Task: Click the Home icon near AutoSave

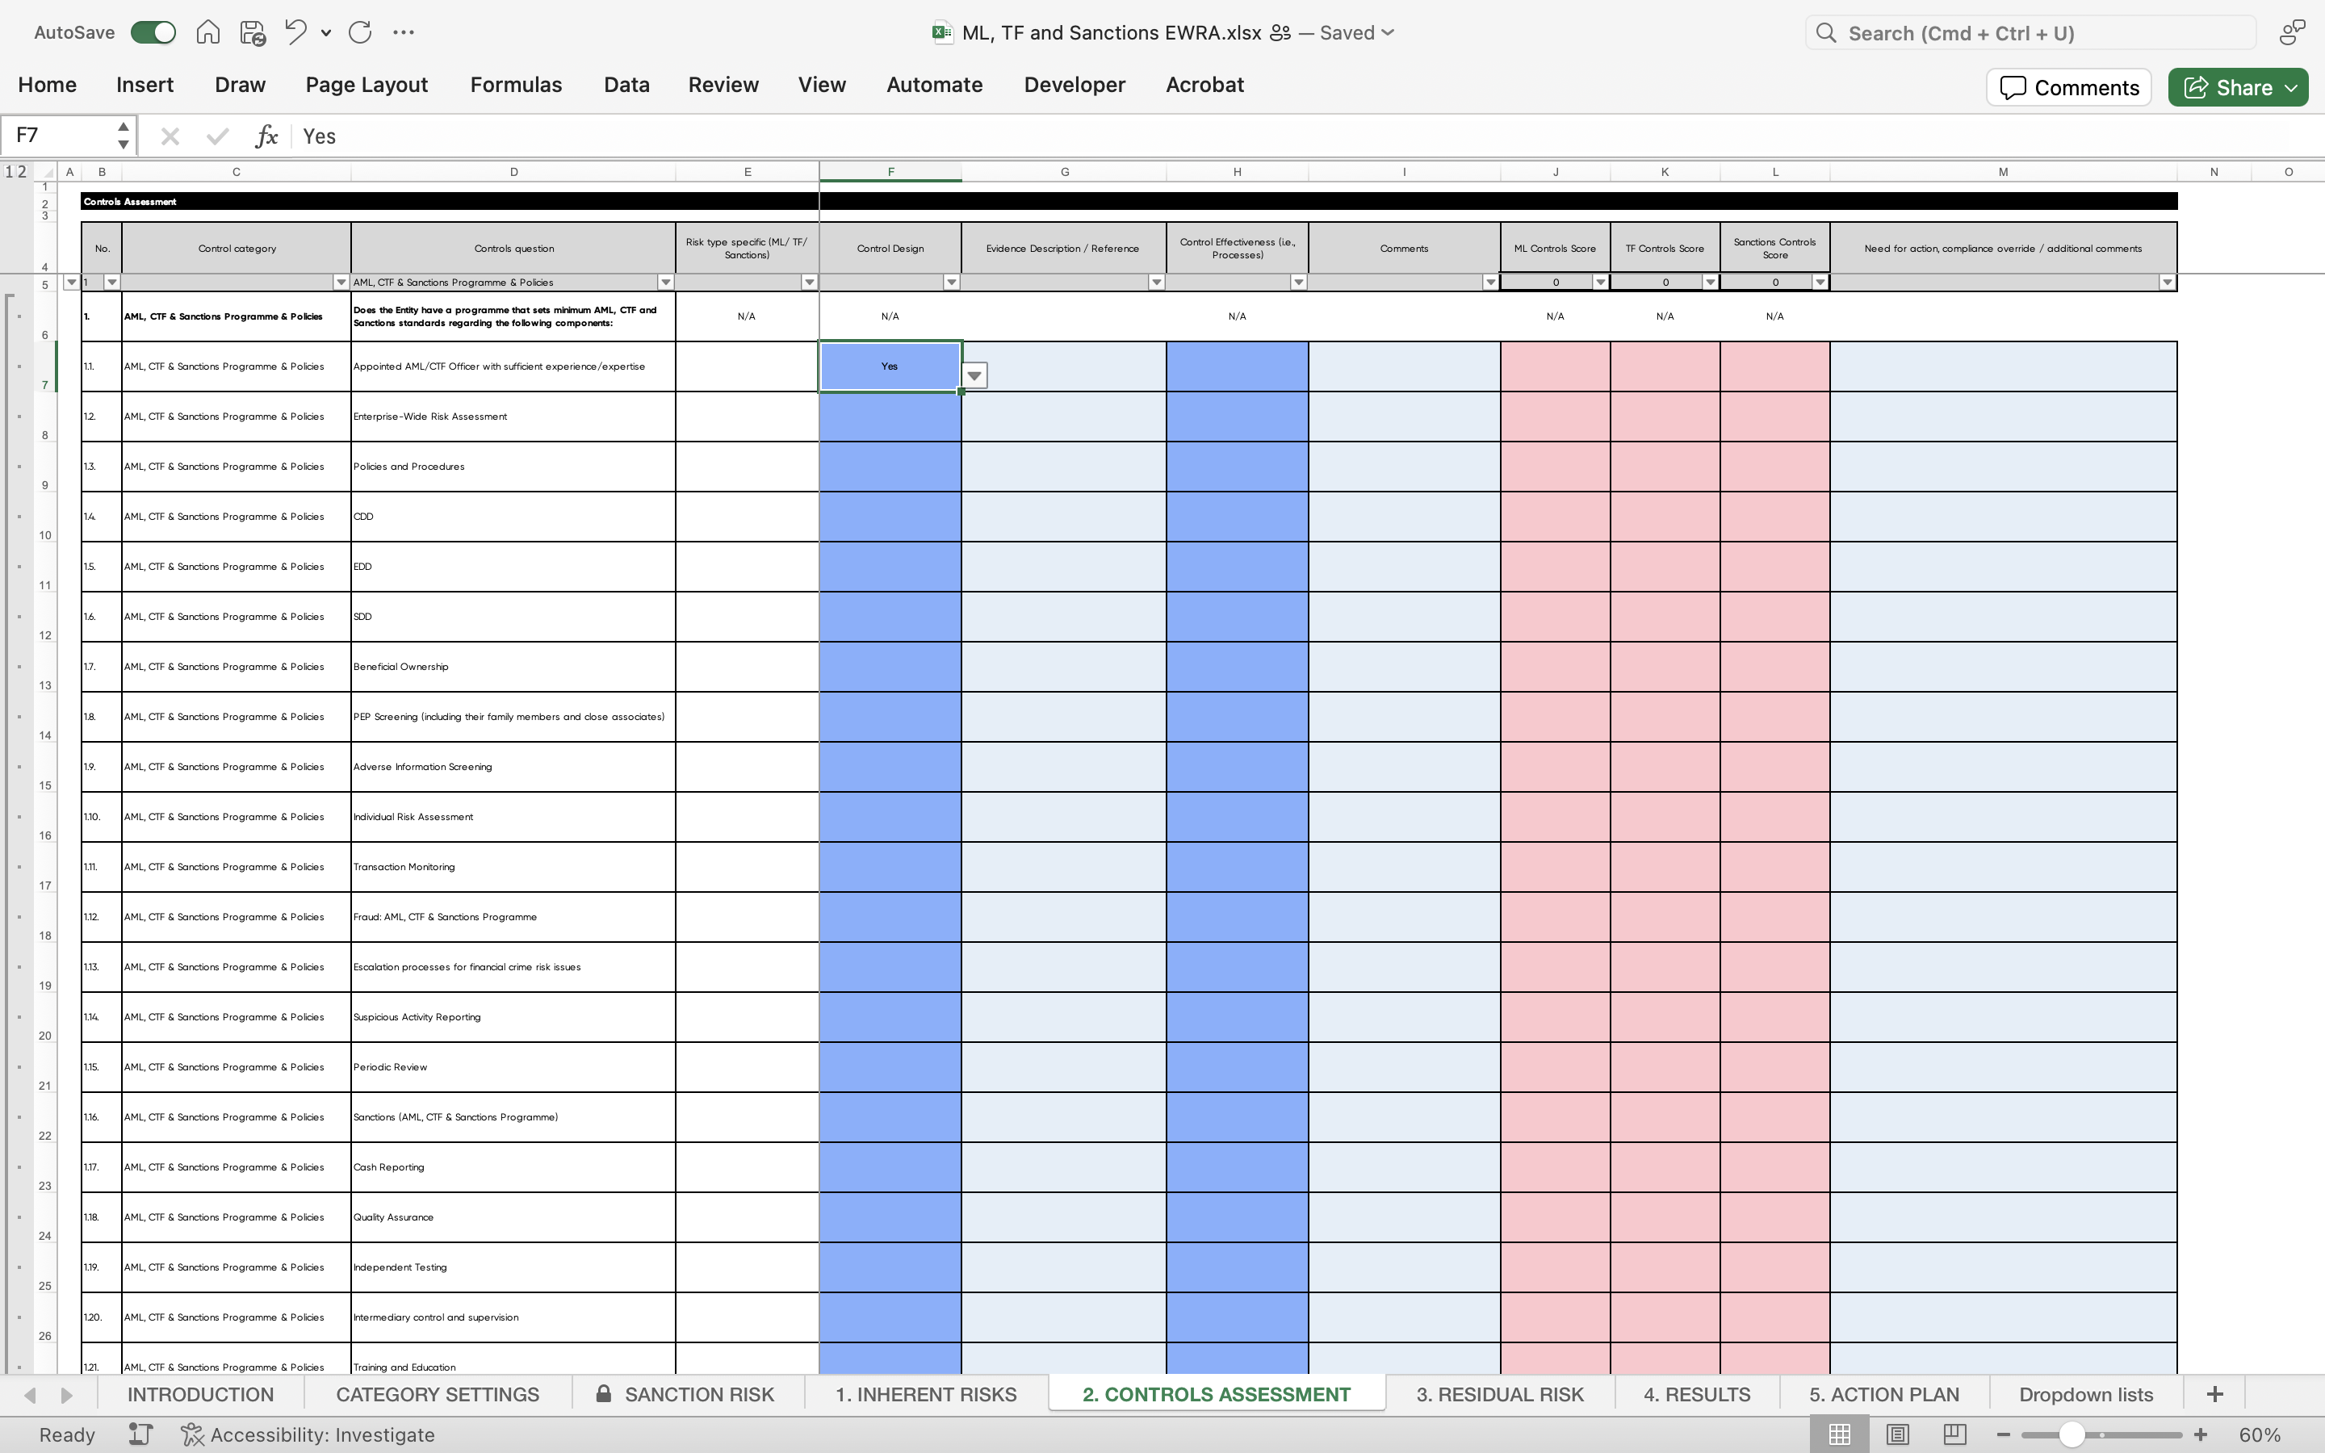Action: click(207, 31)
